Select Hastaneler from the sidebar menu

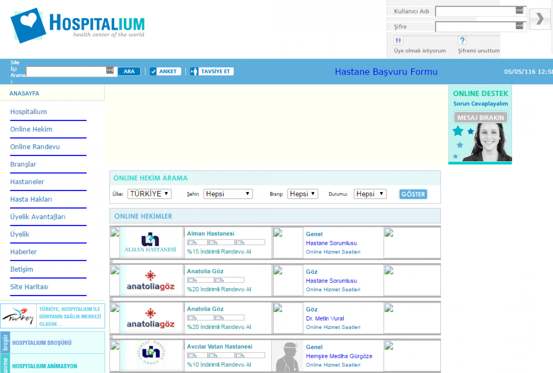27,182
